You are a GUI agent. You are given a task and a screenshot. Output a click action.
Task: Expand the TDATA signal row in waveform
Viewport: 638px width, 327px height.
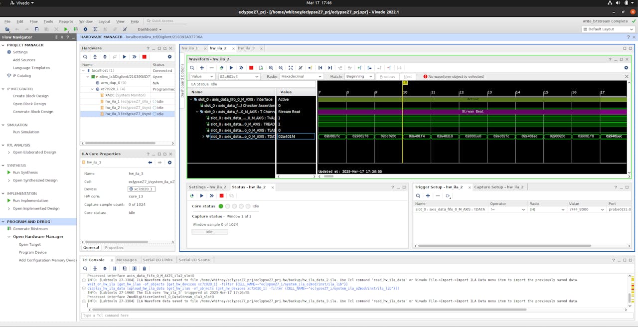pyautogui.click(x=203, y=137)
